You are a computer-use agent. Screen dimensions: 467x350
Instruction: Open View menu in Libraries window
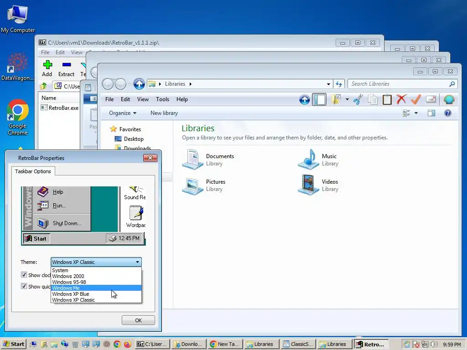143,99
